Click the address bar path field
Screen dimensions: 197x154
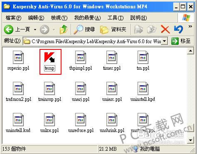point(95,41)
